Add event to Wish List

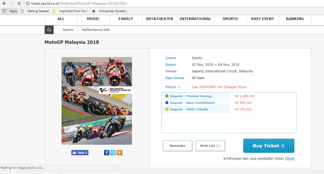tap(210, 146)
